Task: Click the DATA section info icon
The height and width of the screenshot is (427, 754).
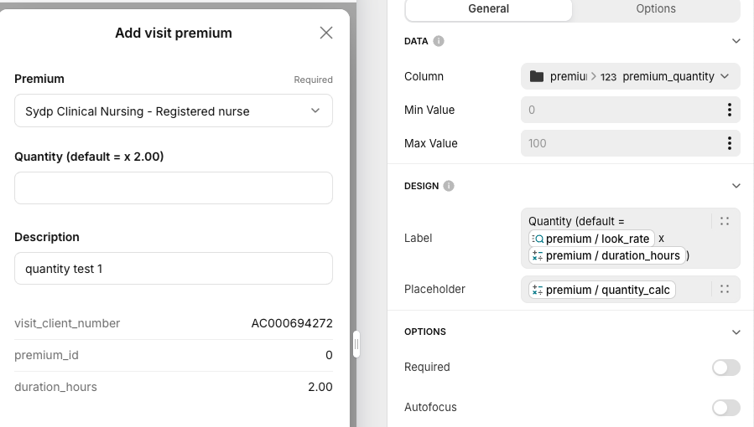Action: tap(439, 41)
